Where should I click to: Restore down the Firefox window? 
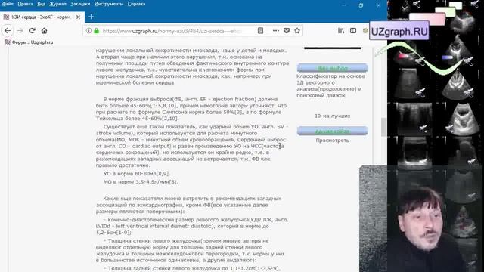click(361, 5)
